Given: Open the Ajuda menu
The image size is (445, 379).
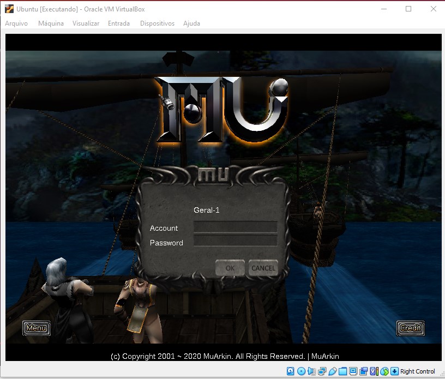Looking at the screenshot, I should pos(191,23).
